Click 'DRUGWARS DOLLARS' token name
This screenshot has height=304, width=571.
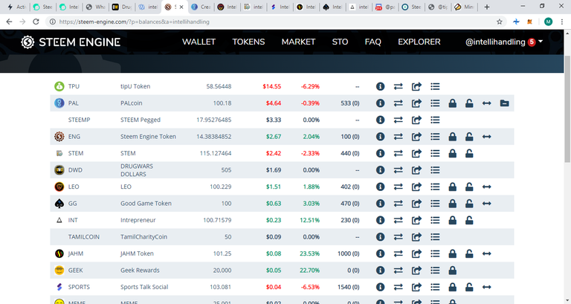point(137,170)
